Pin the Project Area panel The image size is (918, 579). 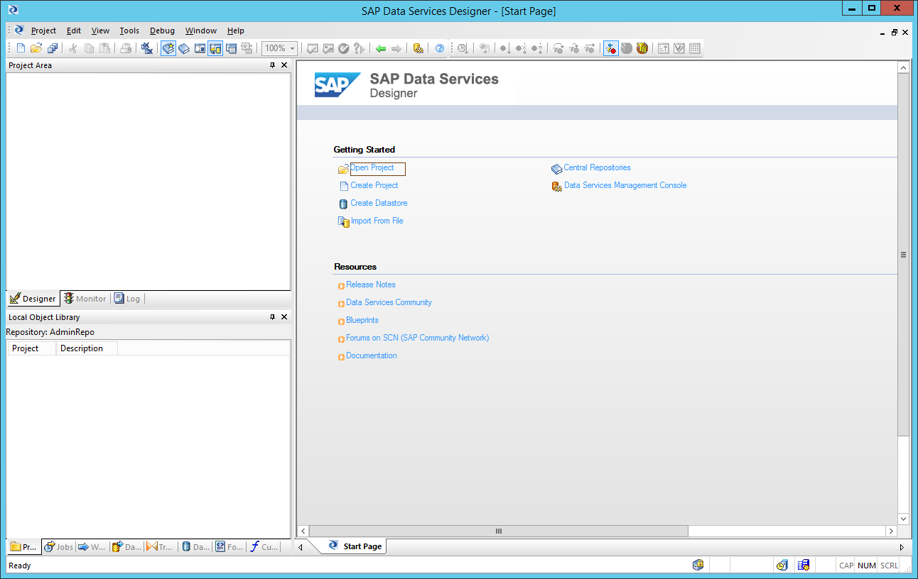coord(272,65)
